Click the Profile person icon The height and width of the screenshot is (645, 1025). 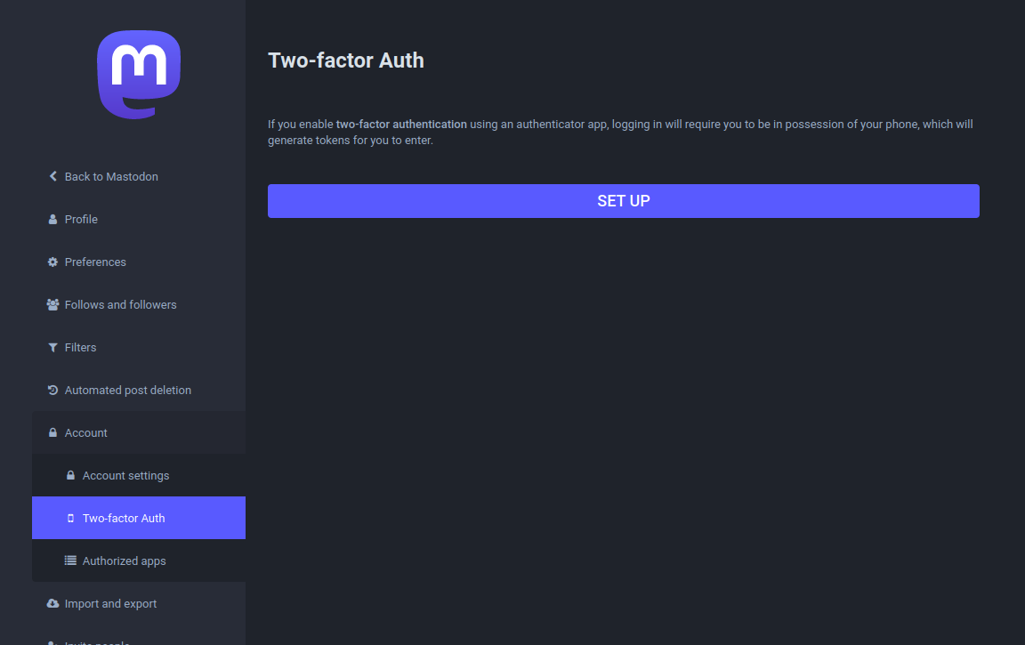(x=53, y=220)
